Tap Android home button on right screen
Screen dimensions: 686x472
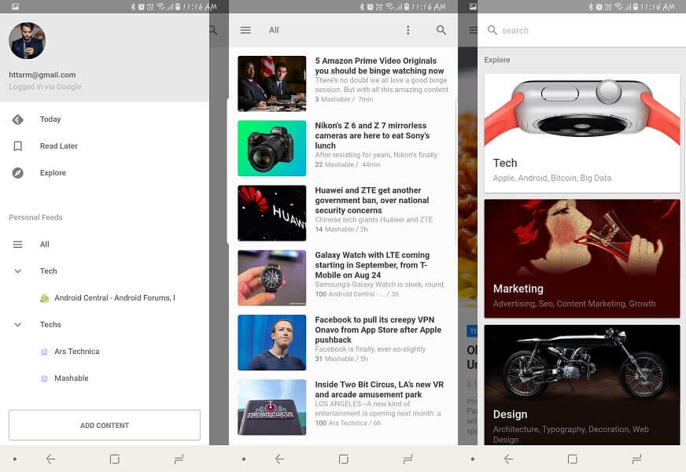pyautogui.click(x=572, y=459)
